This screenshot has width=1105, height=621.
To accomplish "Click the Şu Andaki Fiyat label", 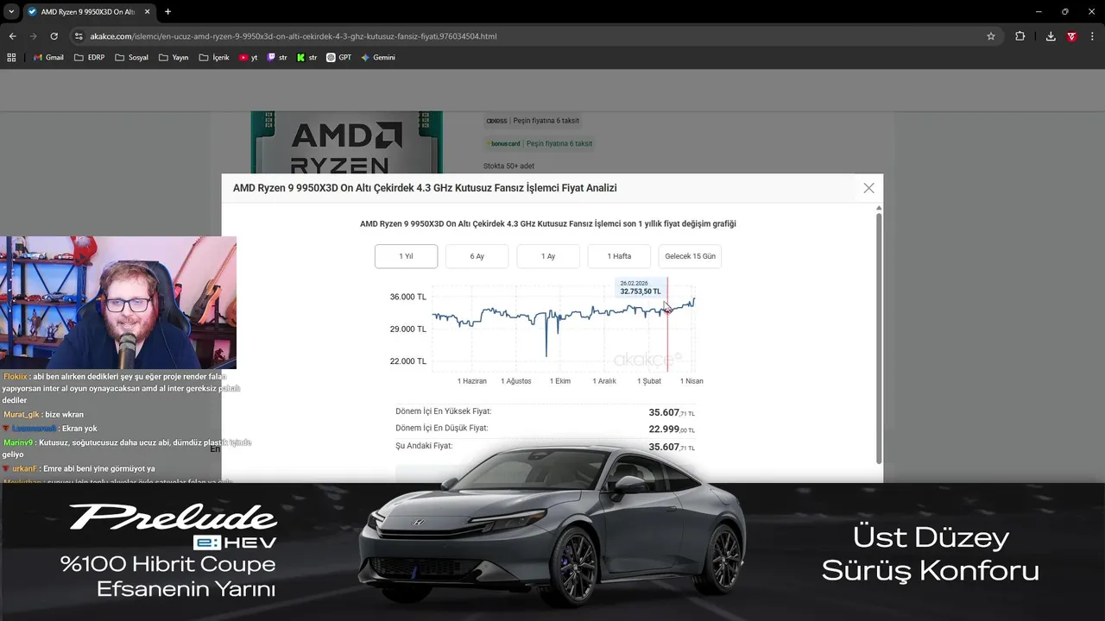I will pos(424,446).
